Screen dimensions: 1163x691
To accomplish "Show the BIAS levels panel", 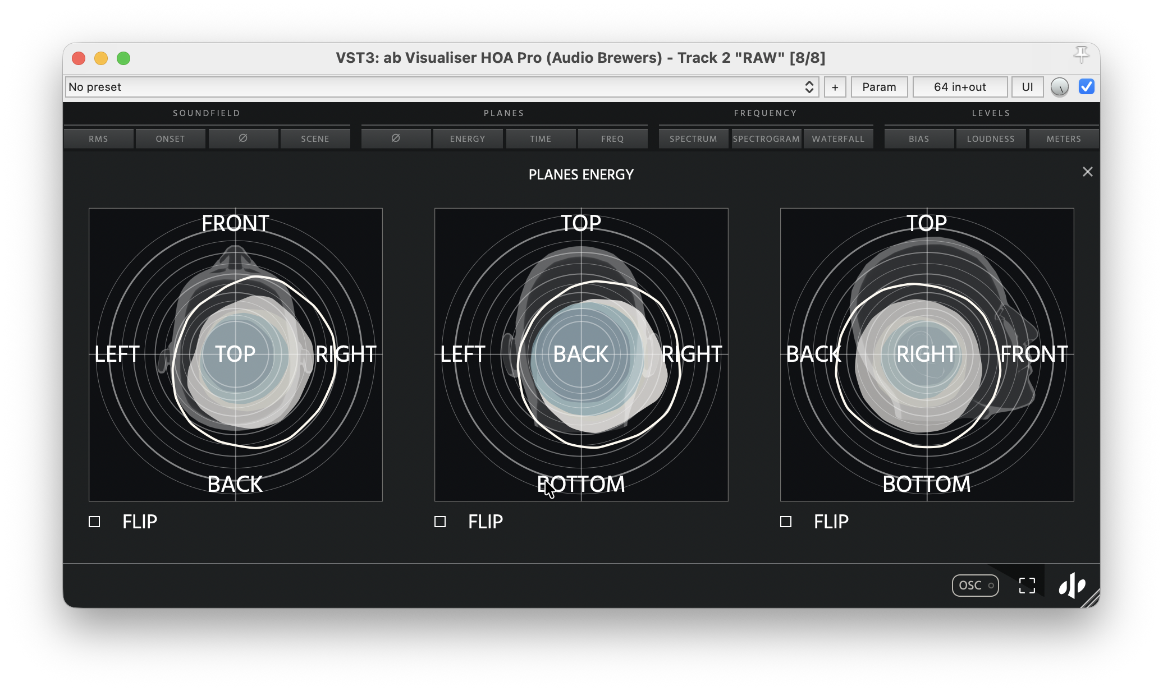I will point(919,139).
